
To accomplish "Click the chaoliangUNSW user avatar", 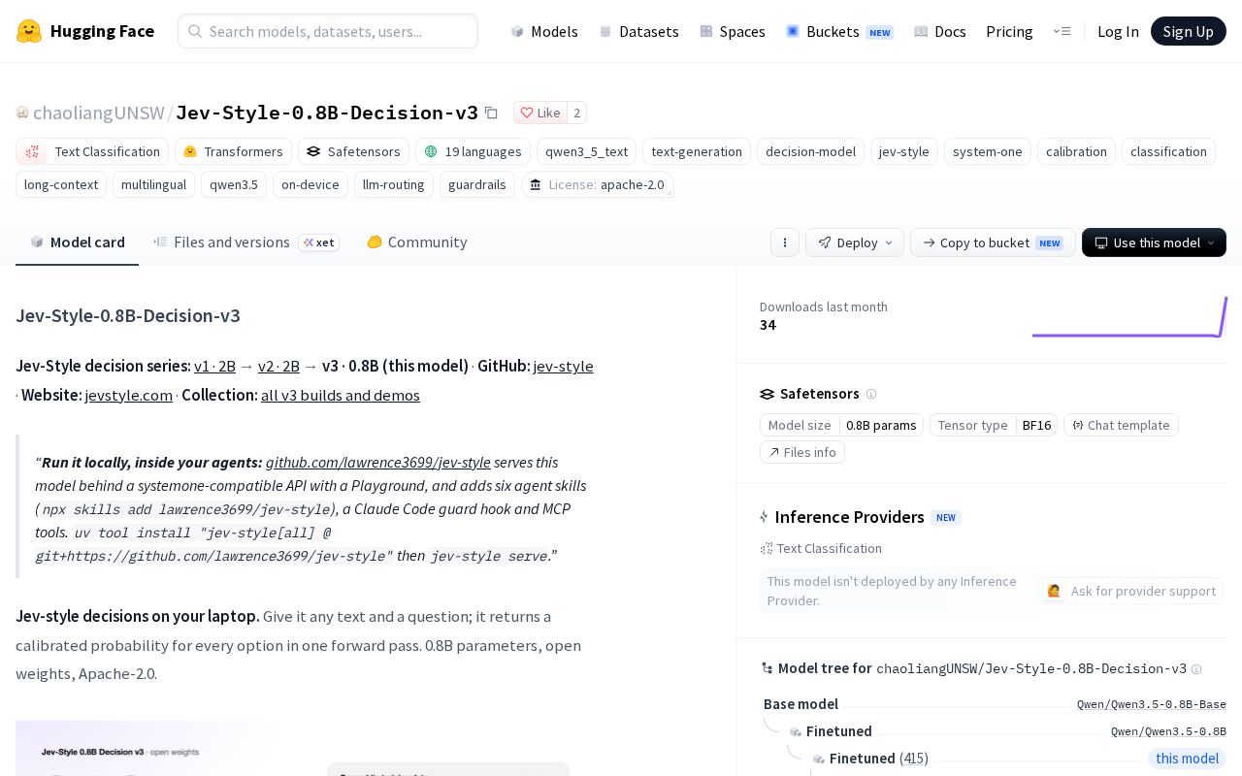I will click(22, 113).
